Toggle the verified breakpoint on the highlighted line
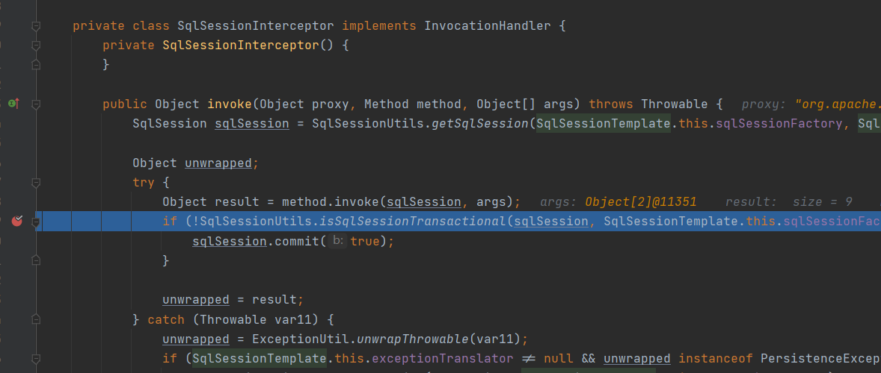The width and height of the screenshot is (881, 373). (x=17, y=221)
